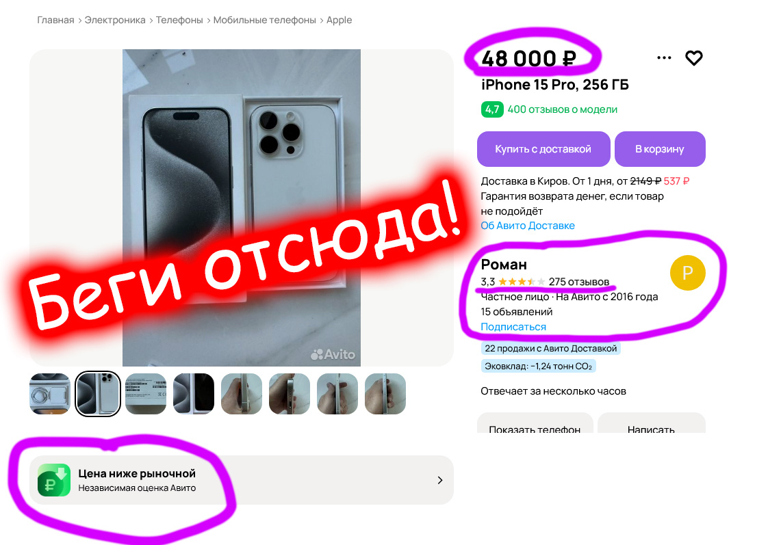781x545 pixels.
Task: Select the first thumbnail showing box accessories
Action: pyautogui.click(x=50, y=394)
